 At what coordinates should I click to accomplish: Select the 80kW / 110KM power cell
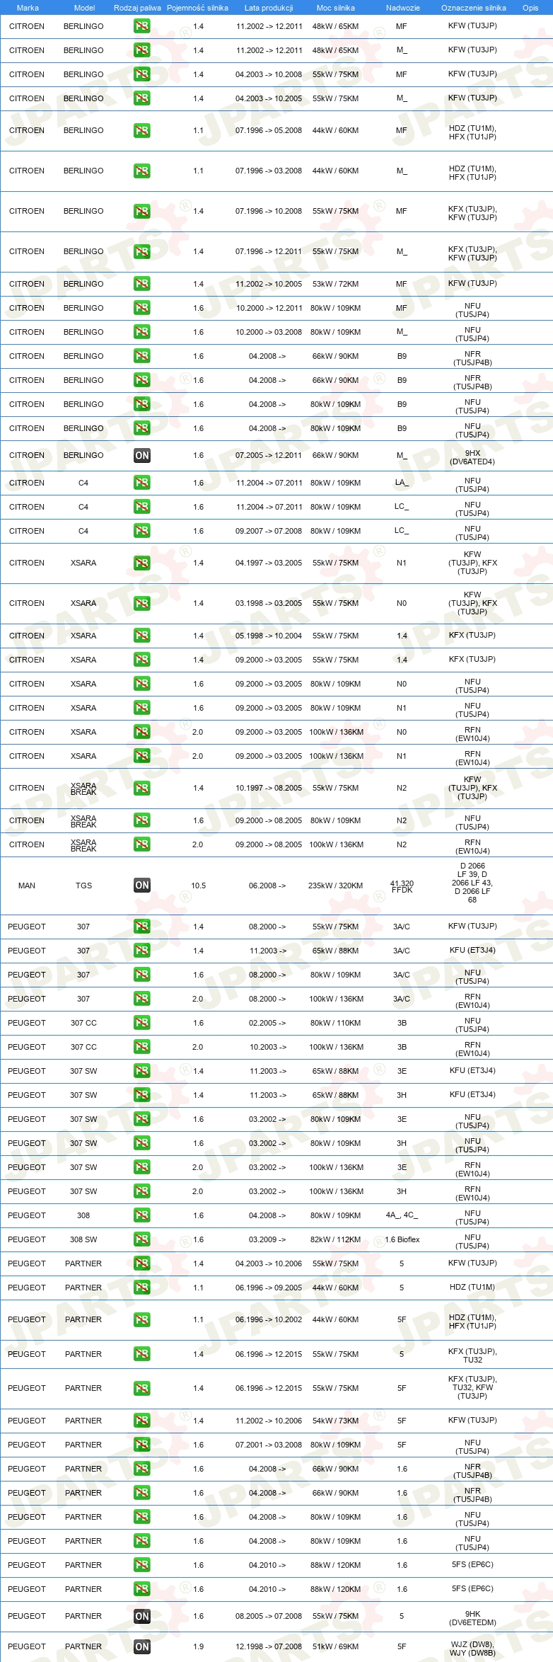tap(335, 1023)
